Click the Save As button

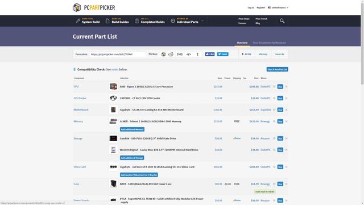(279, 54)
